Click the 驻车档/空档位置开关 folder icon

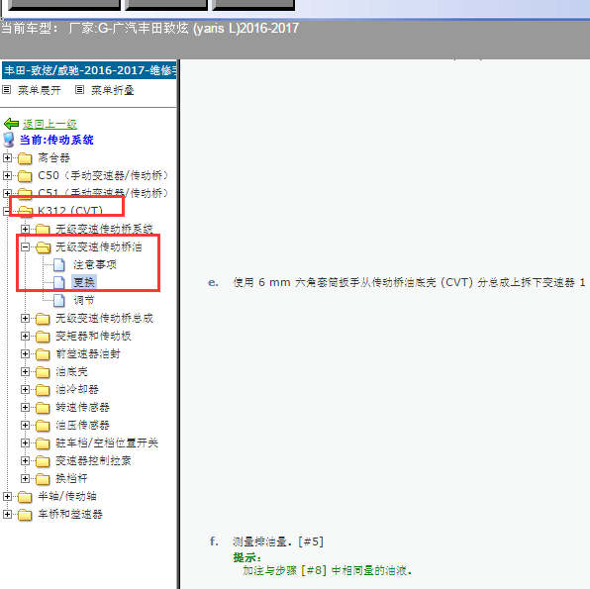[43, 442]
